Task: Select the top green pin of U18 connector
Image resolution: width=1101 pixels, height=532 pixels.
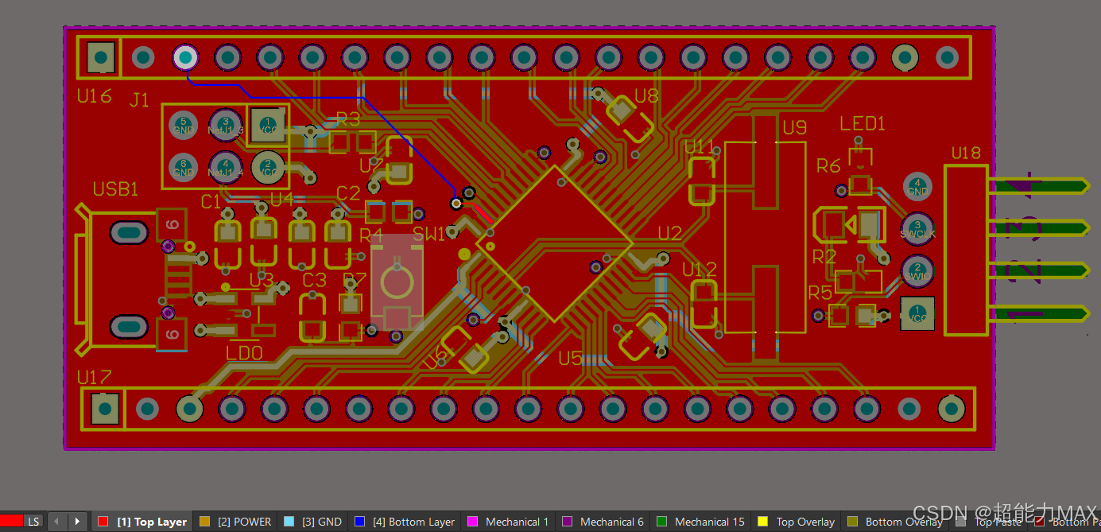Action: point(1038,186)
